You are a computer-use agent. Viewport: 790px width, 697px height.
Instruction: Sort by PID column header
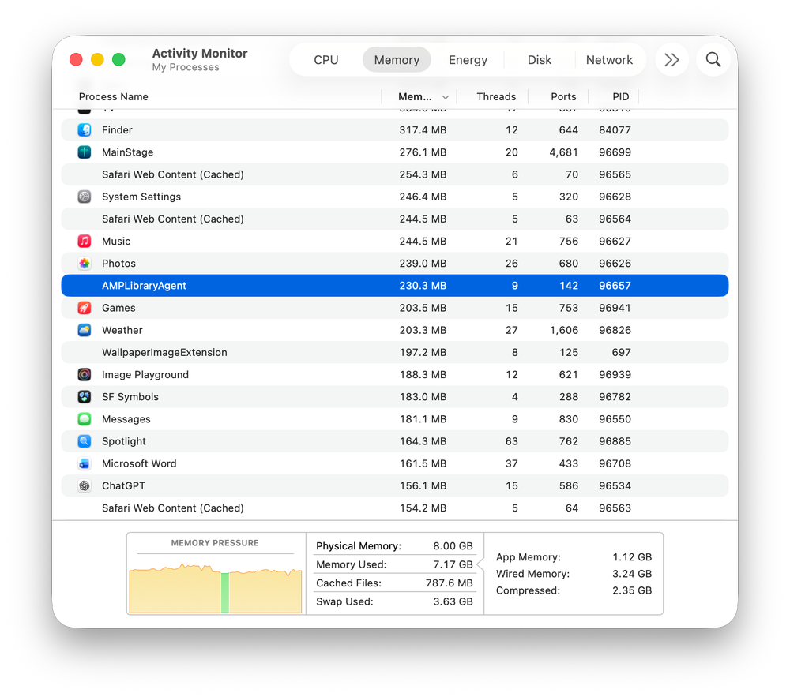621,96
